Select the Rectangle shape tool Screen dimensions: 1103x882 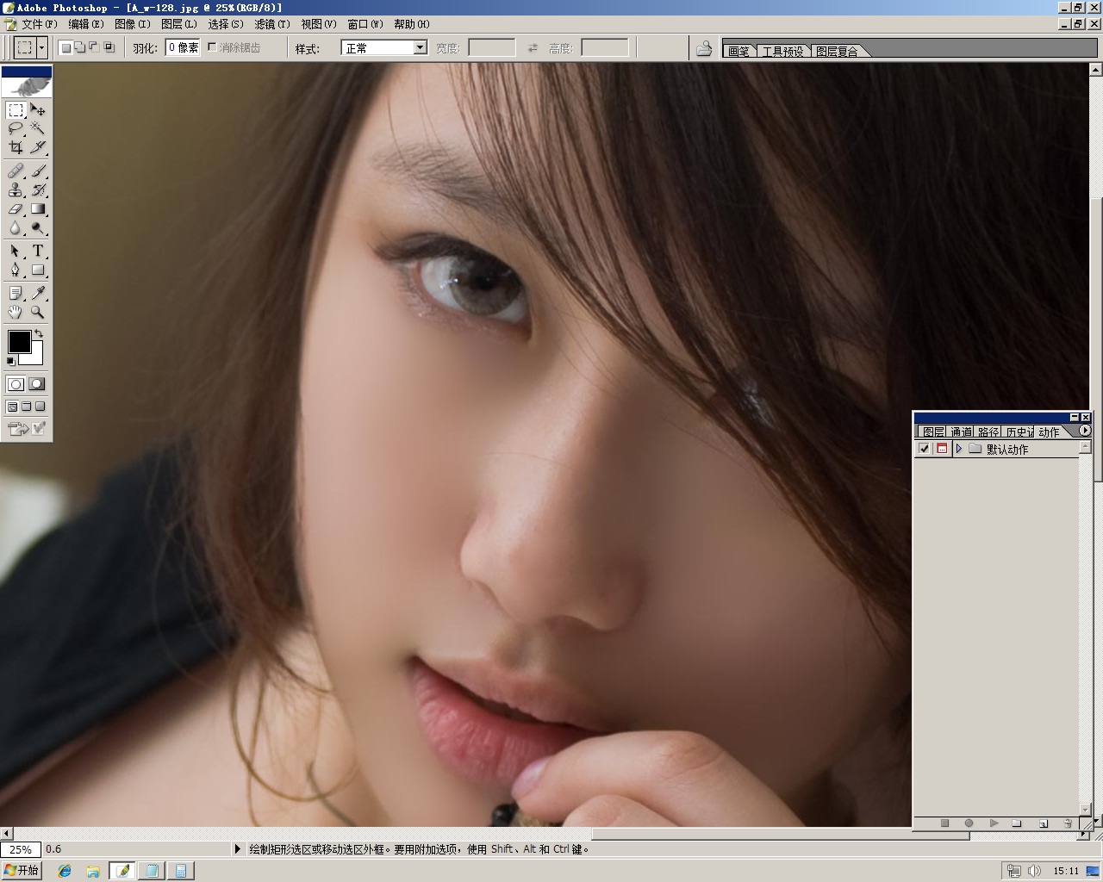pyautogui.click(x=38, y=270)
